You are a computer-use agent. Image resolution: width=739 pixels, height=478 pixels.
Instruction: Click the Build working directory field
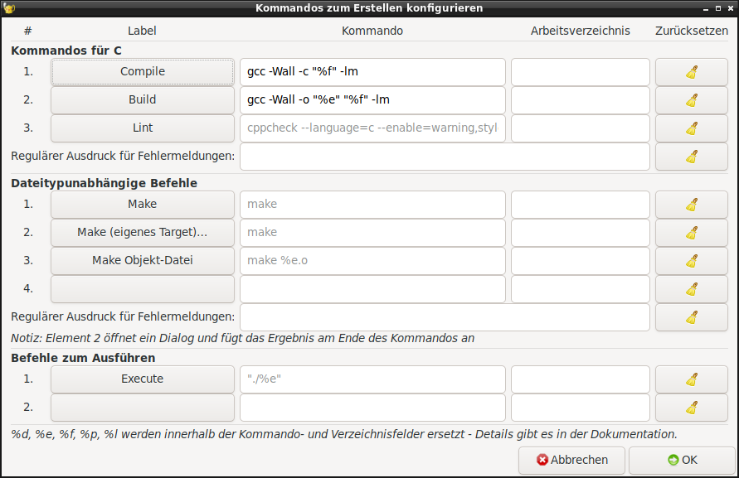(580, 100)
